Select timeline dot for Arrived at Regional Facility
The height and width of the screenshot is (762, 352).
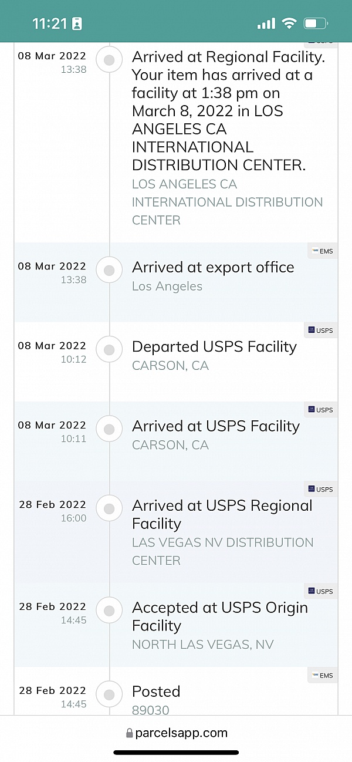click(109, 59)
